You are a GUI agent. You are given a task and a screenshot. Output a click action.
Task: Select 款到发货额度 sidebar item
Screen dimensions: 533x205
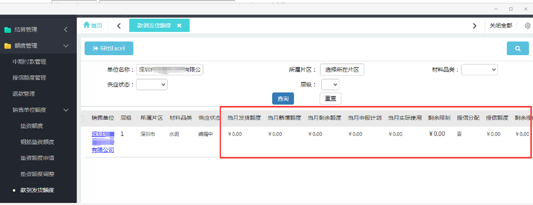(x=37, y=190)
